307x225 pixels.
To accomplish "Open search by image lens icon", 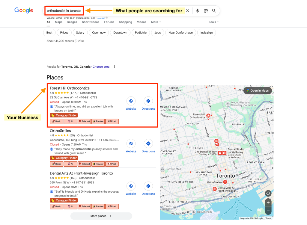I will [x=206, y=11].
